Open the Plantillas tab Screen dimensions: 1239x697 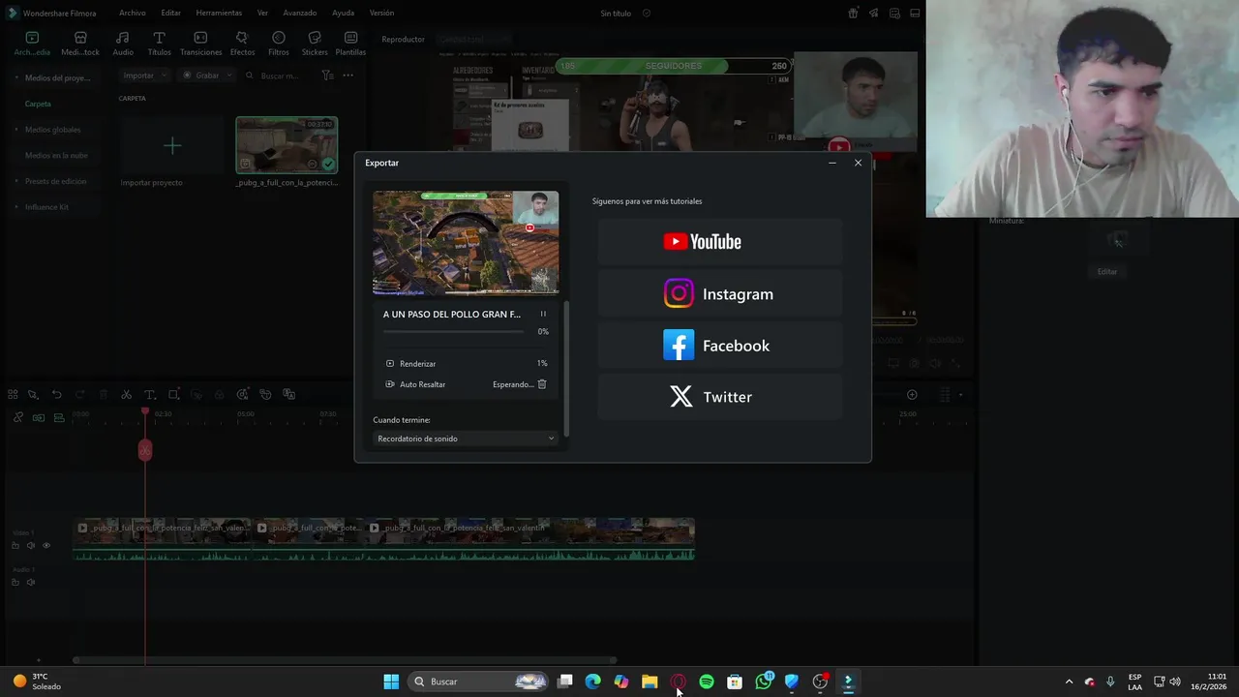tap(350, 44)
